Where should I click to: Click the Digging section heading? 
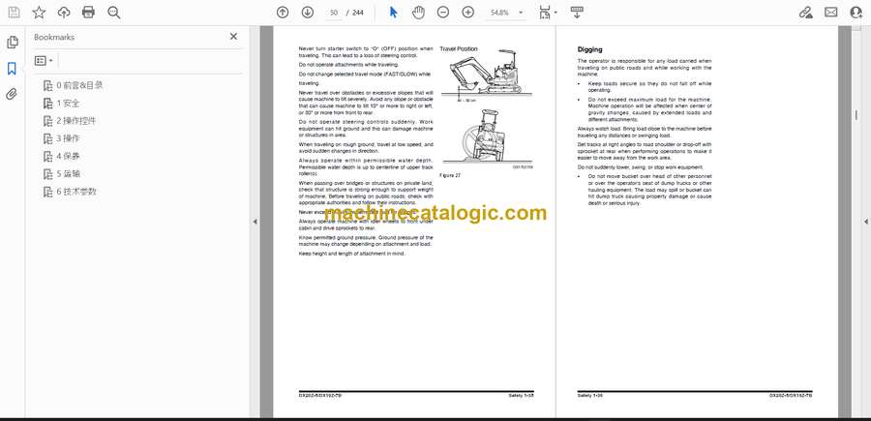pyautogui.click(x=589, y=49)
